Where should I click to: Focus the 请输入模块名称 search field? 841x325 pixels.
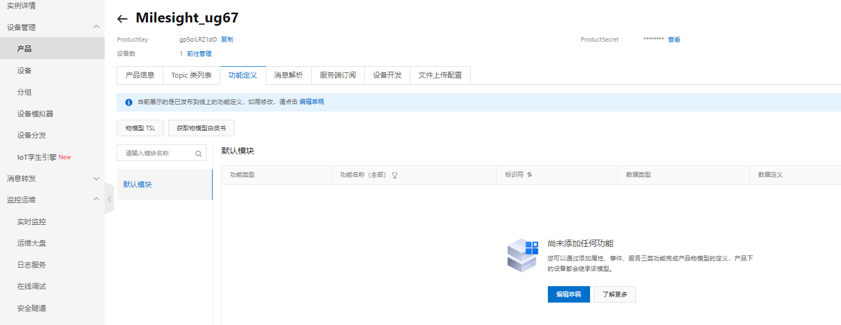[162, 153]
